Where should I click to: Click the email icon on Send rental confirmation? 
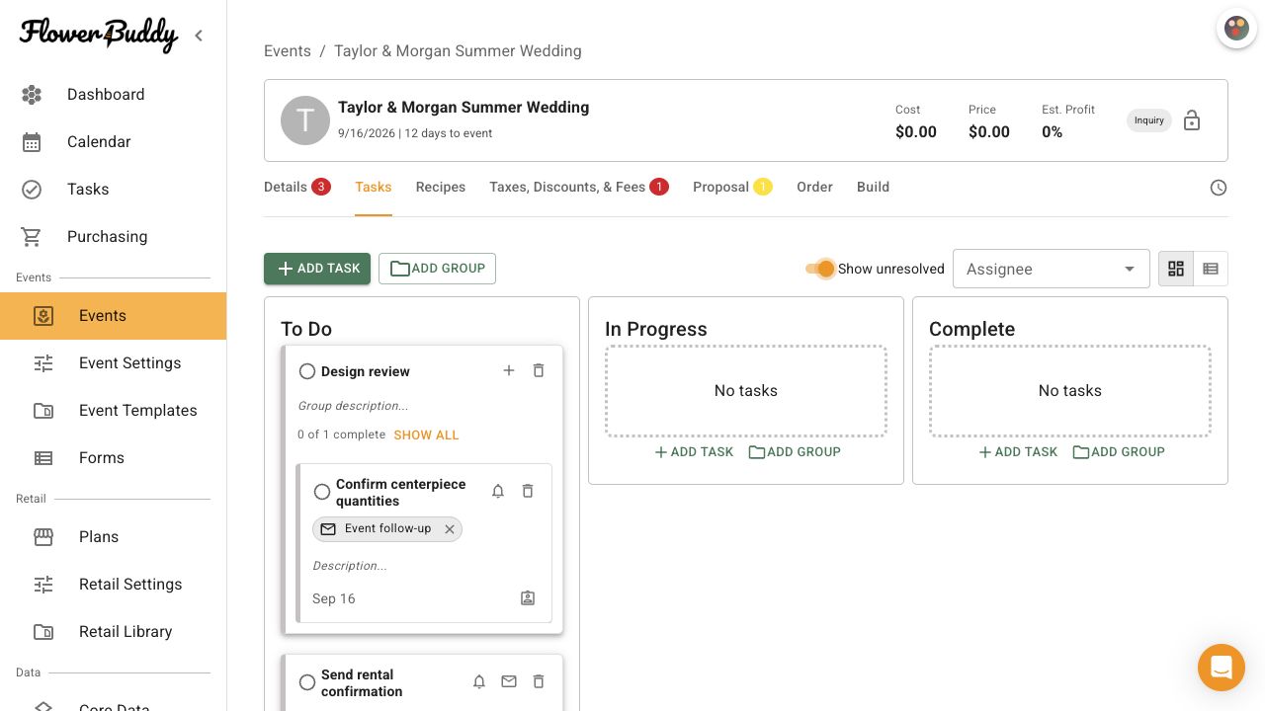point(509,681)
